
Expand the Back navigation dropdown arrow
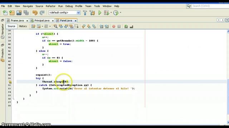tap(42, 26)
